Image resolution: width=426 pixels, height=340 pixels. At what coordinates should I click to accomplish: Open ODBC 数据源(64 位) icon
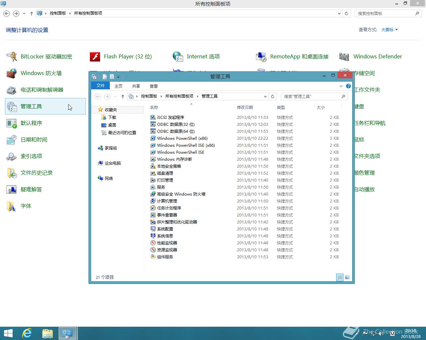pos(153,131)
